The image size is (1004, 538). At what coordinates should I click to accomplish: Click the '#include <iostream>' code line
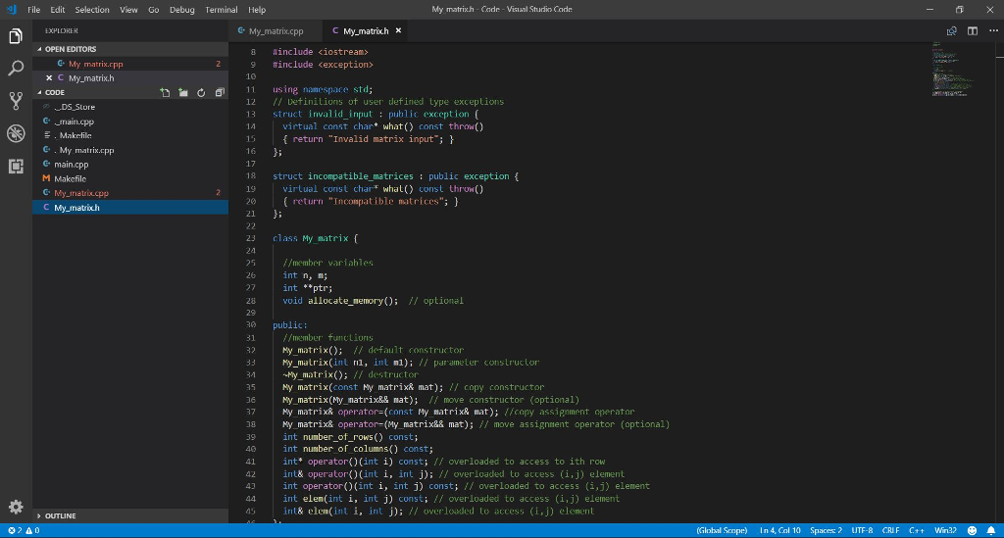click(x=321, y=52)
